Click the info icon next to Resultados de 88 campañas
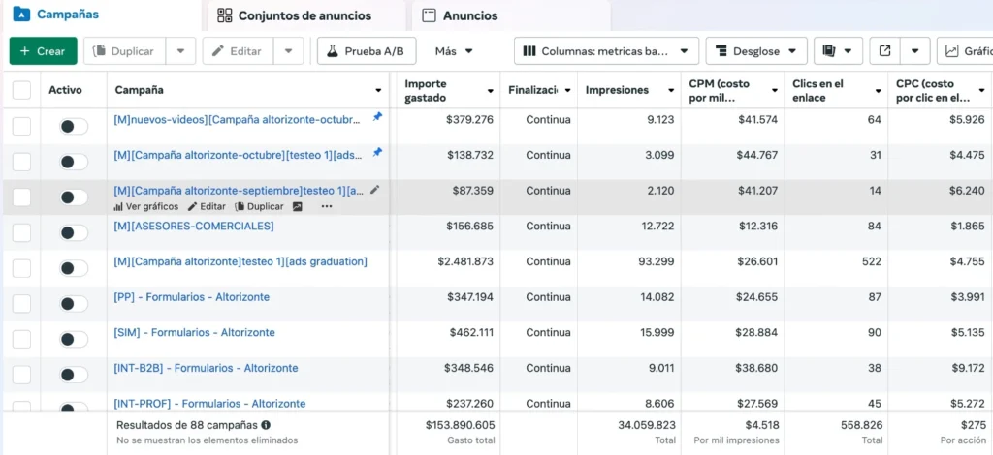993x455 pixels. (266, 425)
